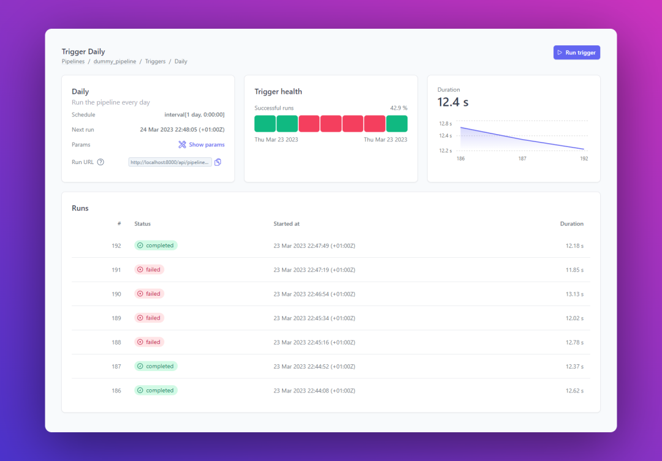Open params via the crossed wrenches icon

[183, 144]
